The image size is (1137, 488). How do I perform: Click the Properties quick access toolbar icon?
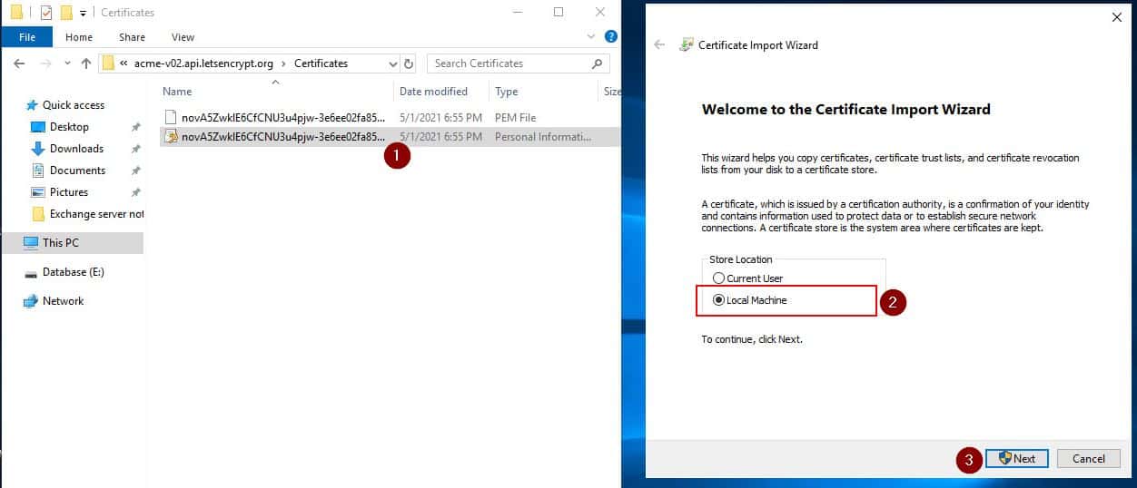tap(45, 13)
